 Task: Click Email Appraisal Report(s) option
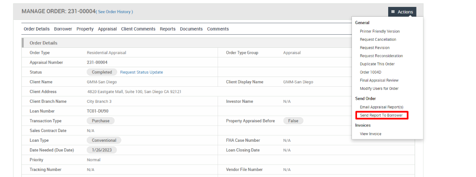(382, 107)
